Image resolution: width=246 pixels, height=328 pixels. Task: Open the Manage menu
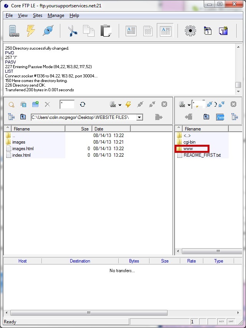pos(56,15)
